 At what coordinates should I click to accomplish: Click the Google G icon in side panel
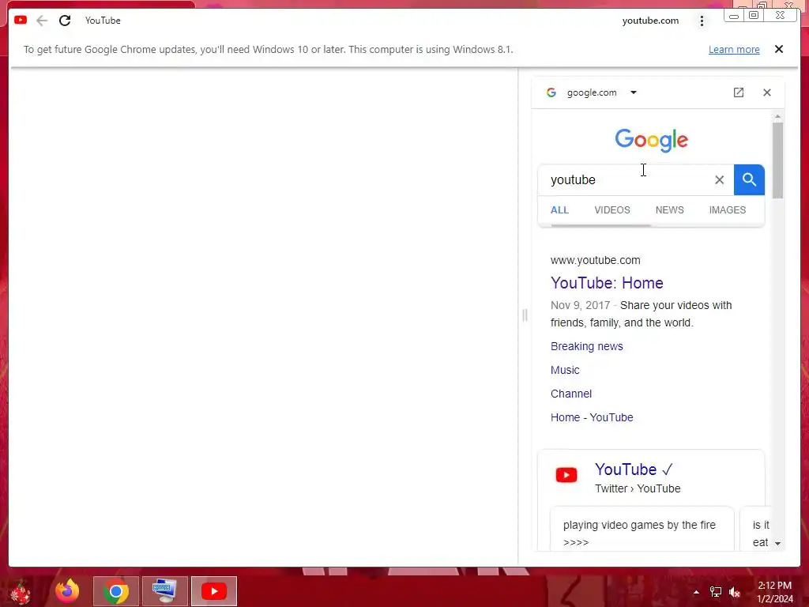tap(551, 92)
